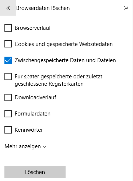Click the chevron arrow beside Mehr anzeigen

(45, 147)
